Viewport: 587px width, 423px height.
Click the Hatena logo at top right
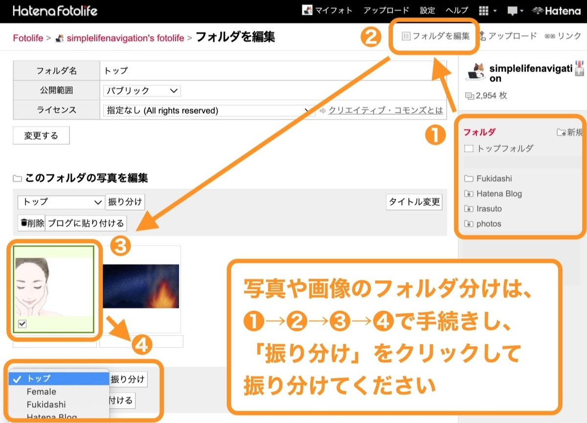pos(557,10)
